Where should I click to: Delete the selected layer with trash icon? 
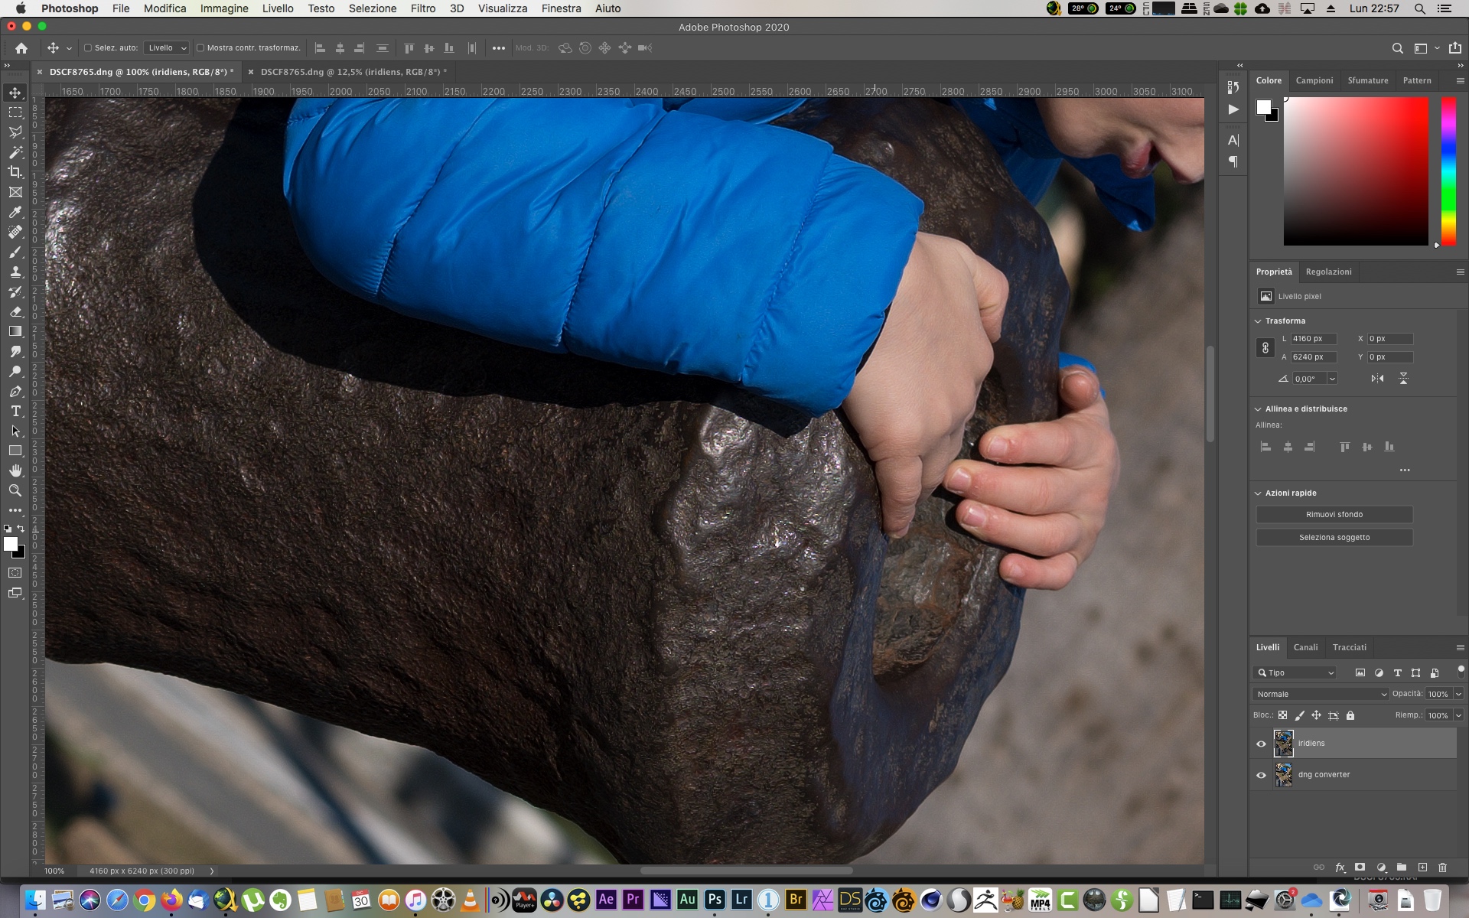(x=1442, y=868)
